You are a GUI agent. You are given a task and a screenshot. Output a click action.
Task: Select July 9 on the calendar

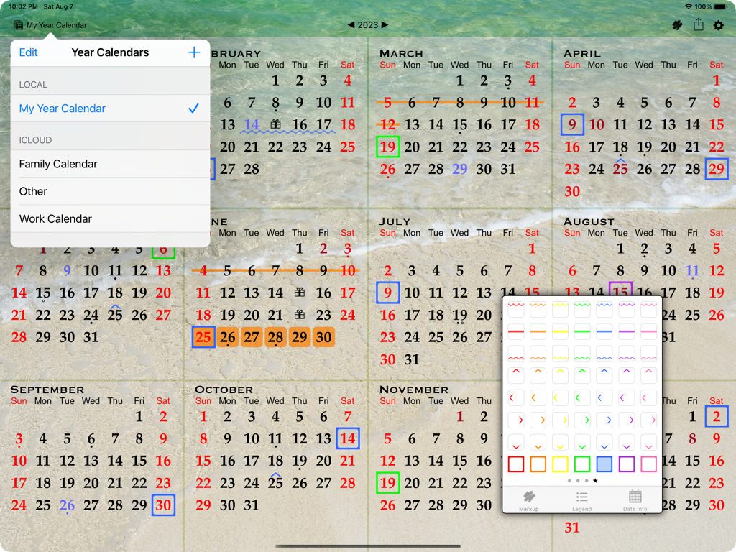pos(387,293)
